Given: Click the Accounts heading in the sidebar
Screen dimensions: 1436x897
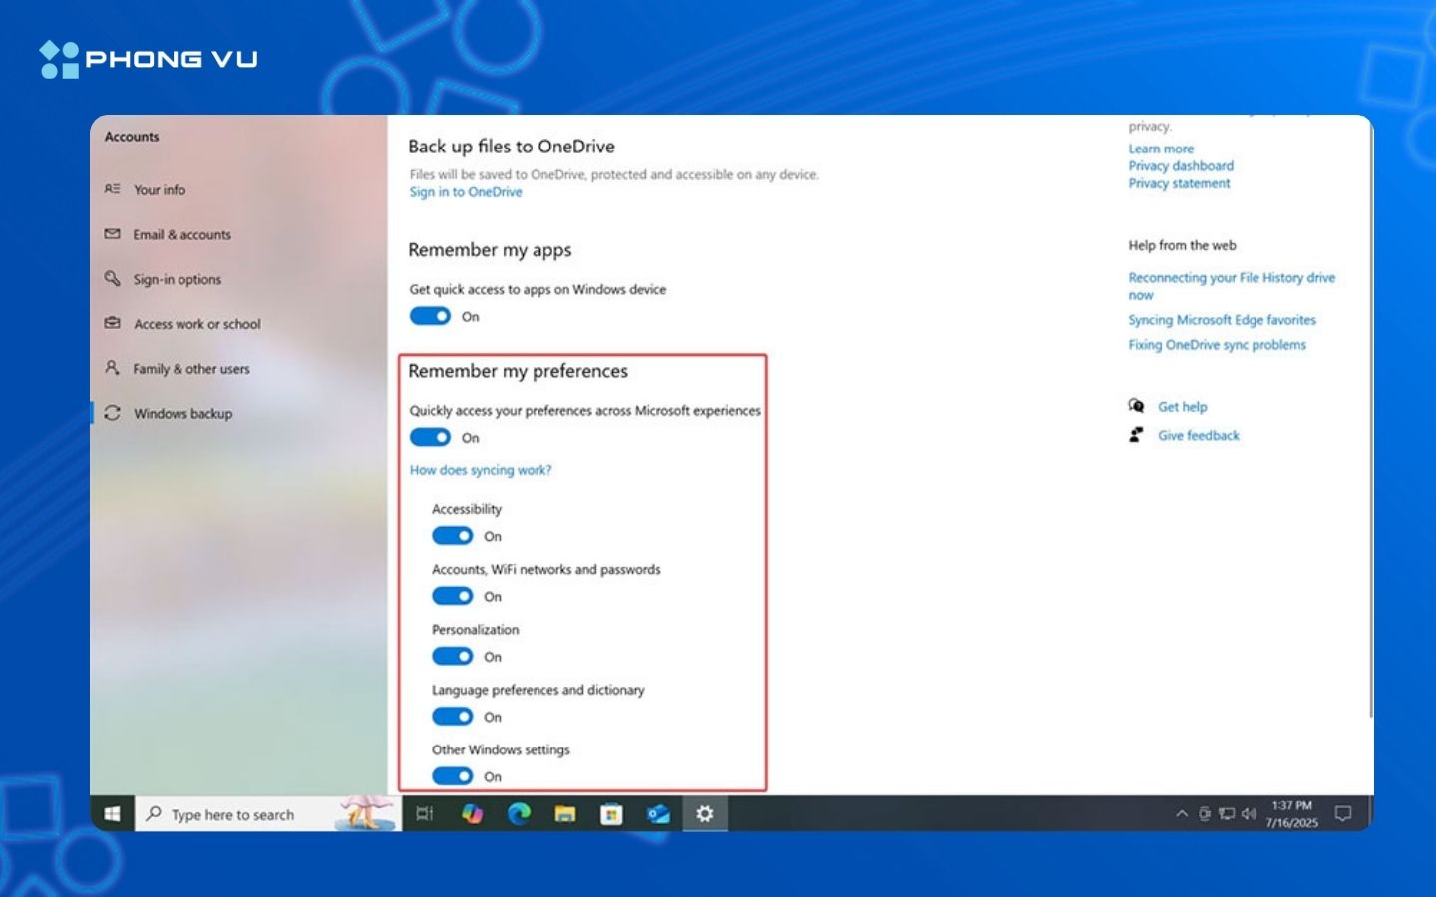Looking at the screenshot, I should 132,137.
